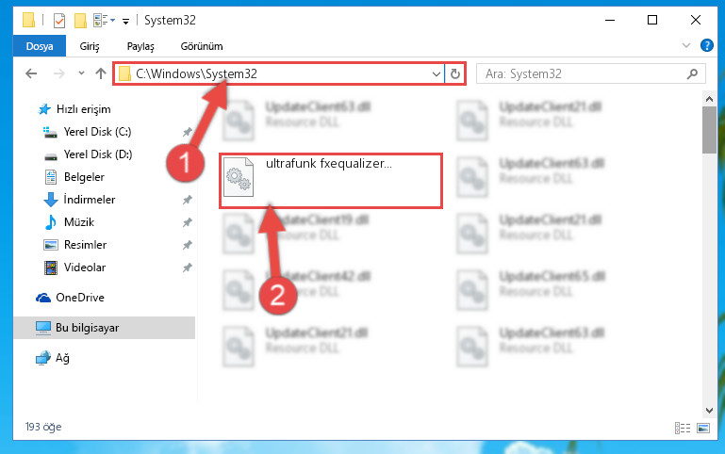Expand the address bar history dropdown
Viewport: 725px width, 454px height.
click(436, 73)
